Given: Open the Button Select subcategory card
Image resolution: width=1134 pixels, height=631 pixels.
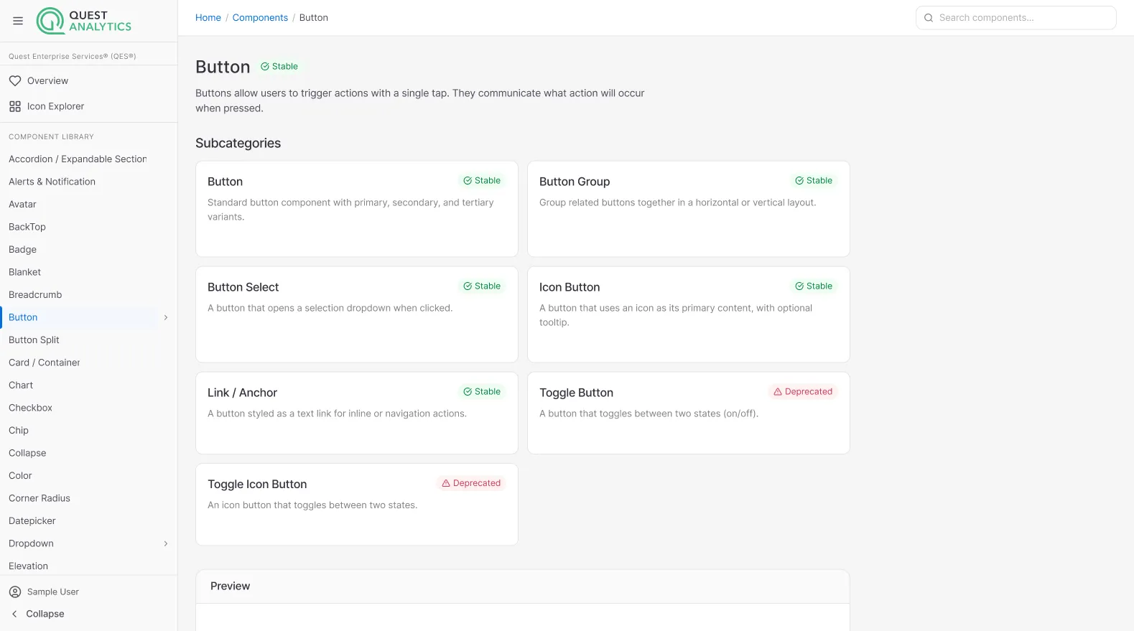Looking at the screenshot, I should click(357, 314).
